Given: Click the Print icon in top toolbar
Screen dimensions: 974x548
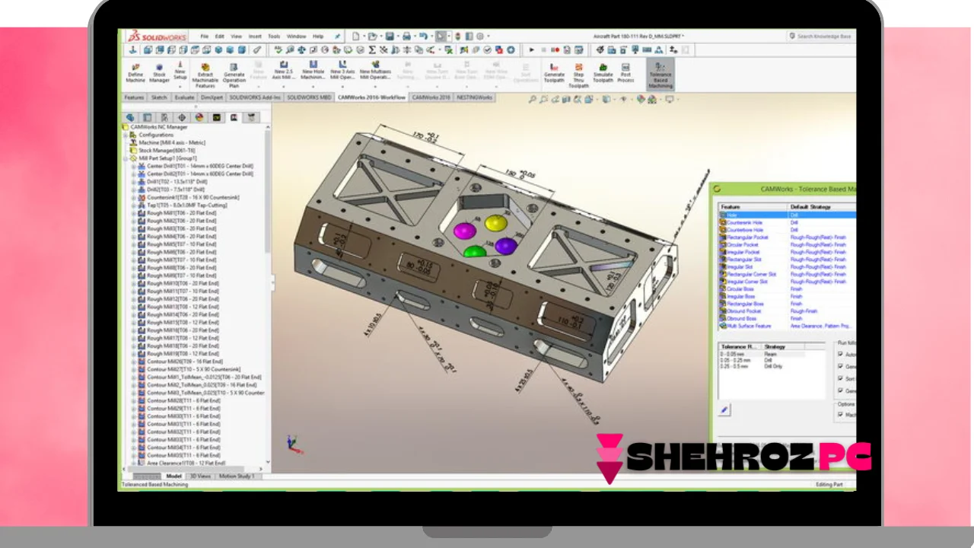Looking at the screenshot, I should (x=406, y=36).
